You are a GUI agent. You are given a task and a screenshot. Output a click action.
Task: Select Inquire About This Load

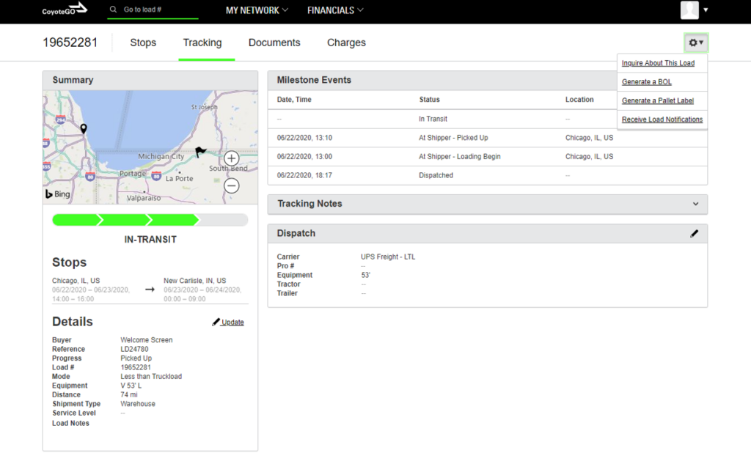click(658, 63)
